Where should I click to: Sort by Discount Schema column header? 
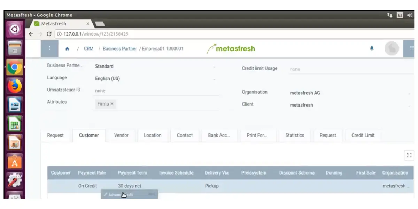coord(297,173)
